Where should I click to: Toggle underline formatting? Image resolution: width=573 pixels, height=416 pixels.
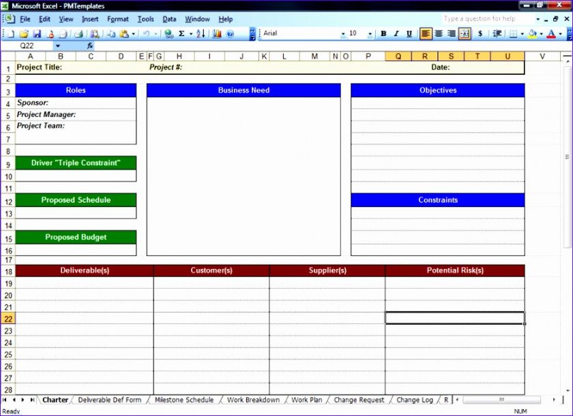tap(409, 33)
